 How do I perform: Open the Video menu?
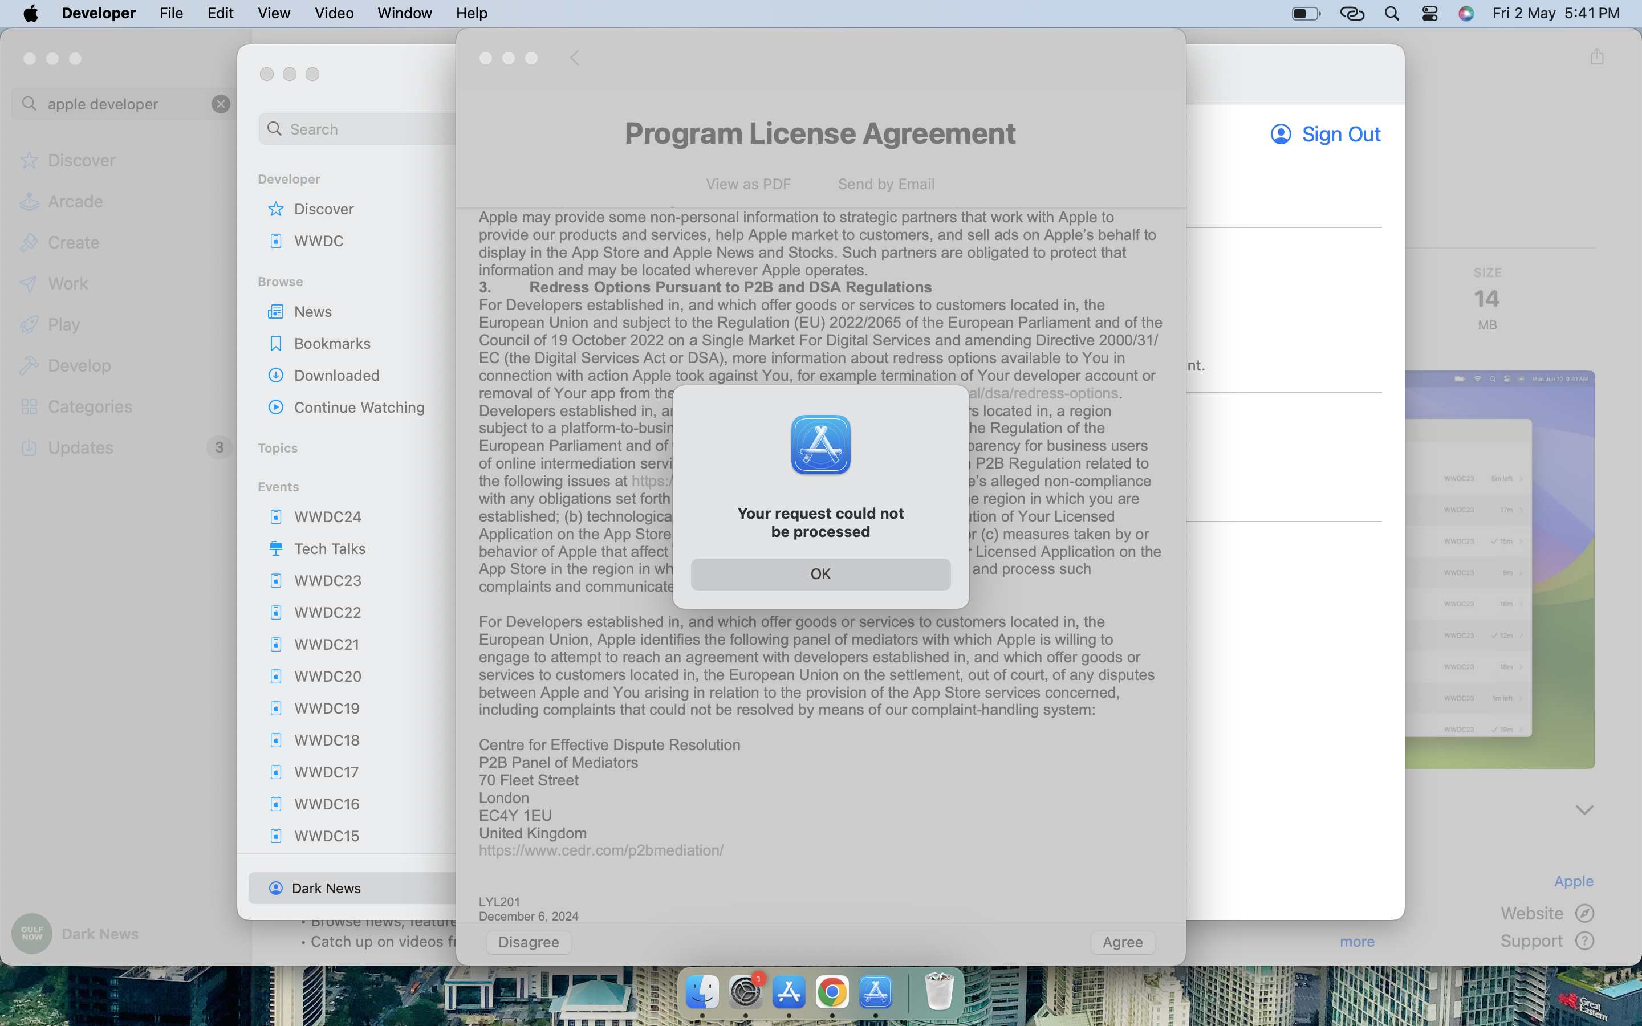coord(334,13)
